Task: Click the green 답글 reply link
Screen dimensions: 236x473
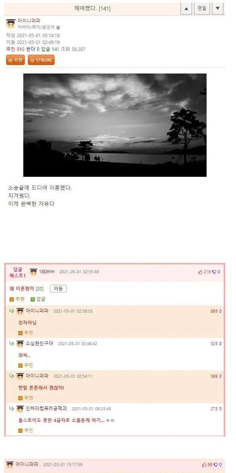Action: click(38, 299)
